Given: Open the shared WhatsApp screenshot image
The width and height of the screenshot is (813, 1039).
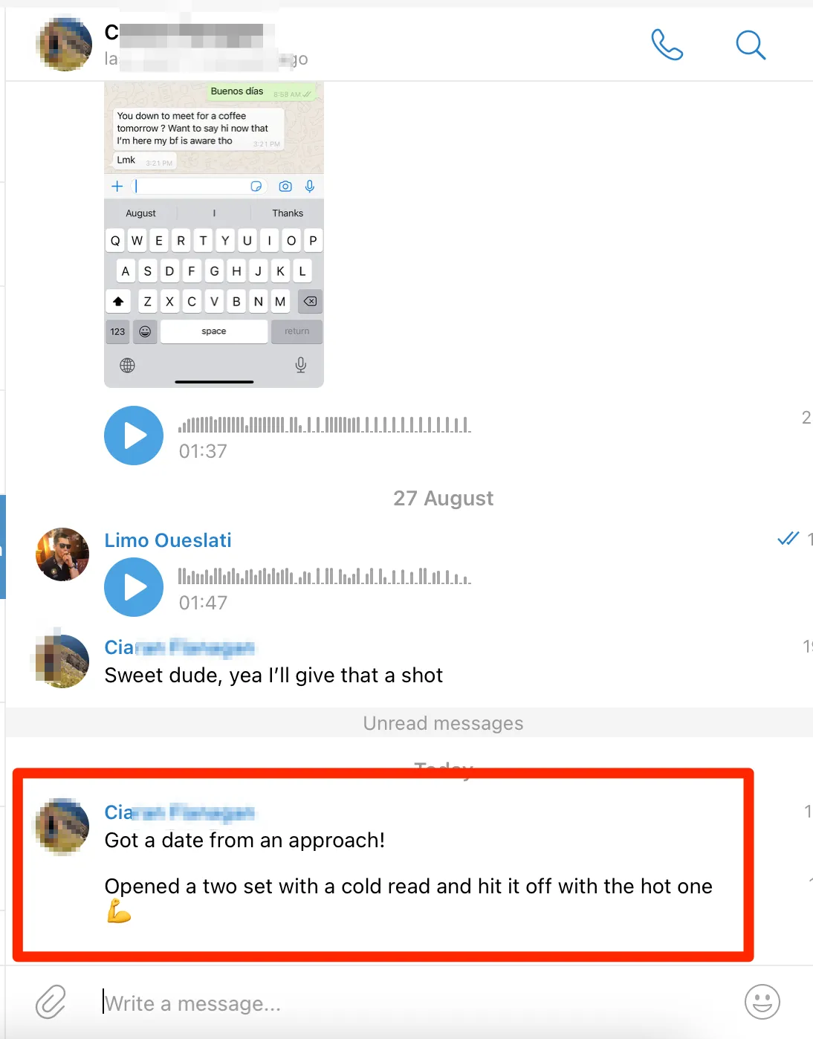Looking at the screenshot, I should [214, 235].
